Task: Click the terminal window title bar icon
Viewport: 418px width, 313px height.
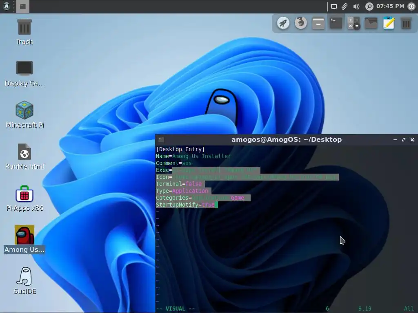Action: click(161, 139)
